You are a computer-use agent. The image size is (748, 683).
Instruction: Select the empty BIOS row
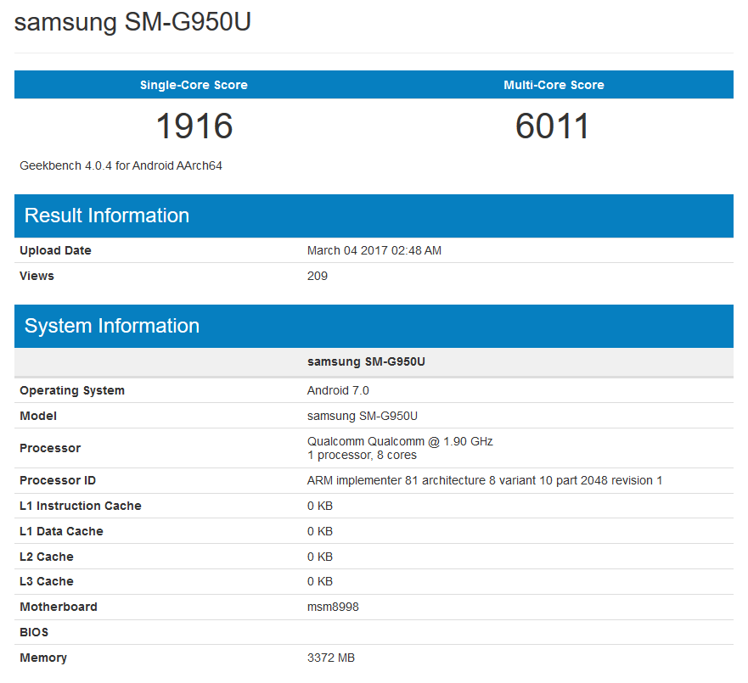[34, 632]
